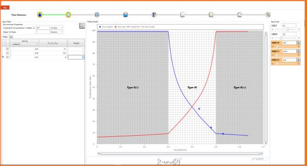Select the blue water droplet workflow step
Viewport: 307px width, 166px height.
pyautogui.click(x=40, y=15)
